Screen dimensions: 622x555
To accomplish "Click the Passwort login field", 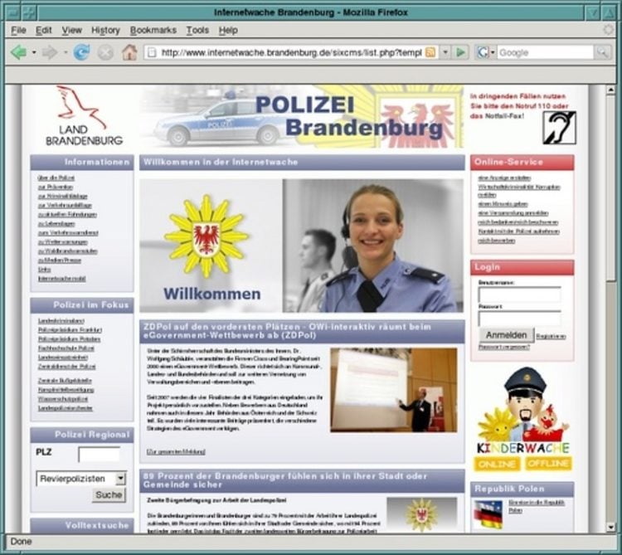I will coord(520,319).
